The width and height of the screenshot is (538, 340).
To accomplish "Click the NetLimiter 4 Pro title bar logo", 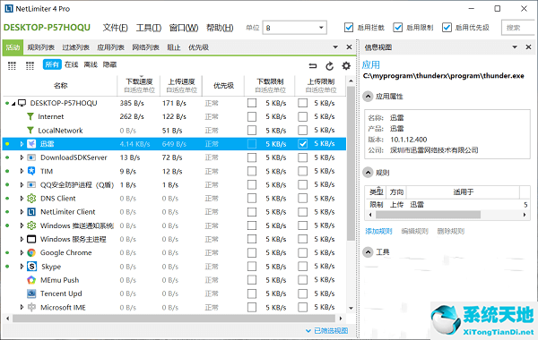I will tap(9, 9).
